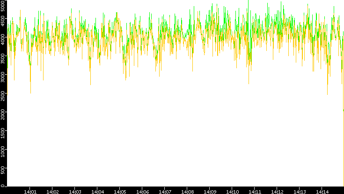Select the 14:06 time tick label
344x194 pixels.
click(142, 192)
